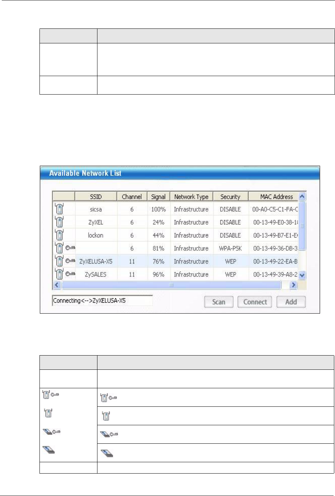
Task: Click the Security column header
Action: pyautogui.click(x=230, y=197)
